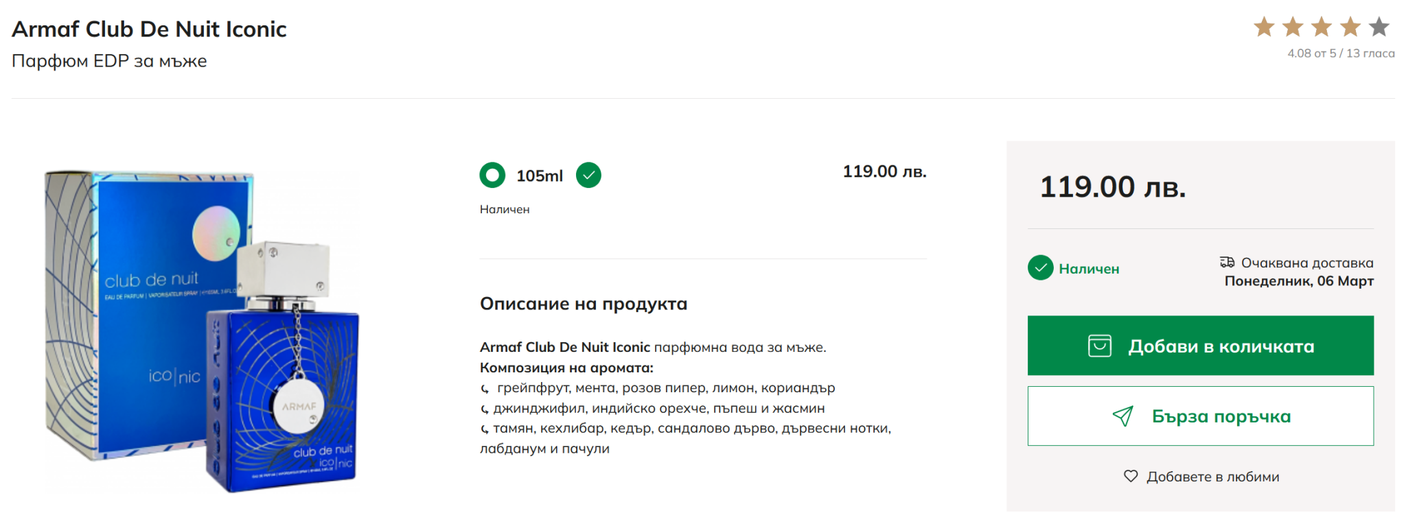Click the 'Armaf Club De Nuit Iconic' title
Screen dimensions: 1406x526
click(149, 29)
